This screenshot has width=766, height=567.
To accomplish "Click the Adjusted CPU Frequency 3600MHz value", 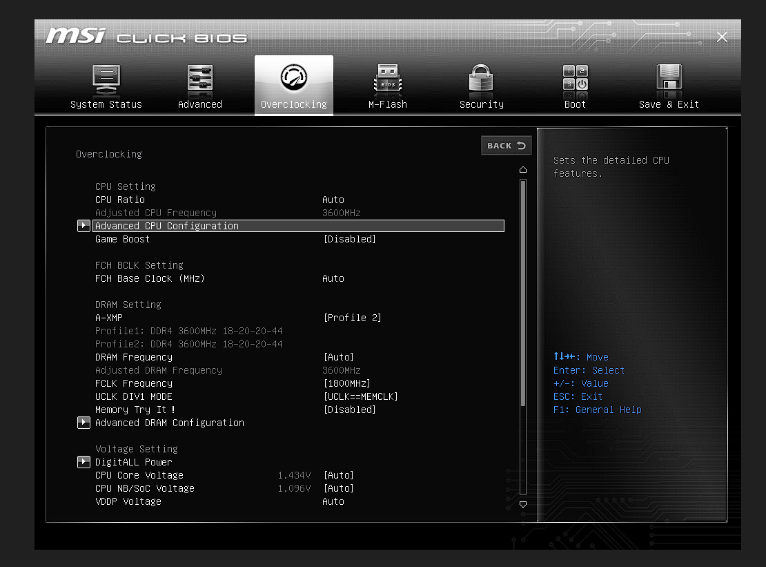I will (341, 213).
